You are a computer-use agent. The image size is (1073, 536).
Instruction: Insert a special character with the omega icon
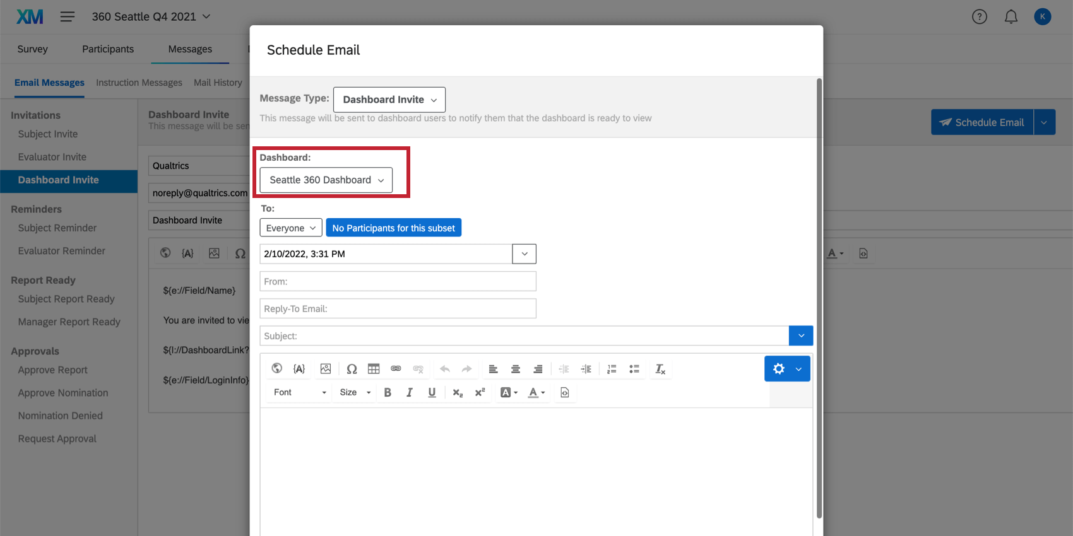click(x=352, y=369)
